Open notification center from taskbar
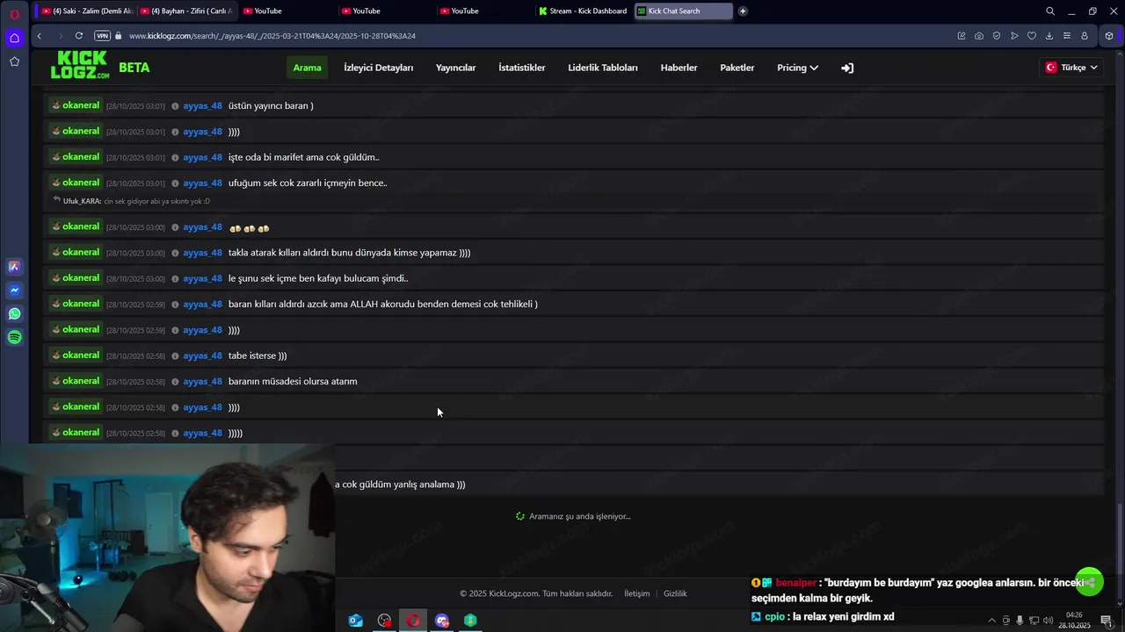 click(1106, 621)
